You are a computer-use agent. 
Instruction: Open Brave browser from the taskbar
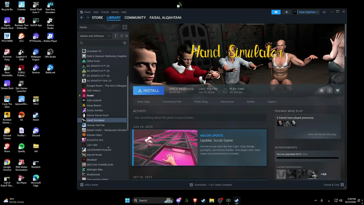(x=195, y=200)
